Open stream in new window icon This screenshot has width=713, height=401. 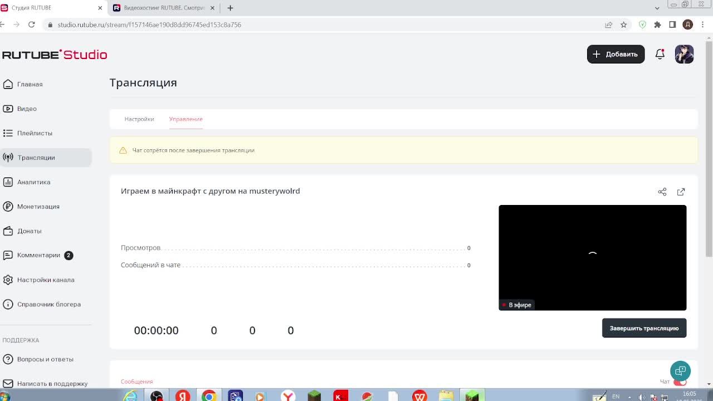tap(681, 192)
